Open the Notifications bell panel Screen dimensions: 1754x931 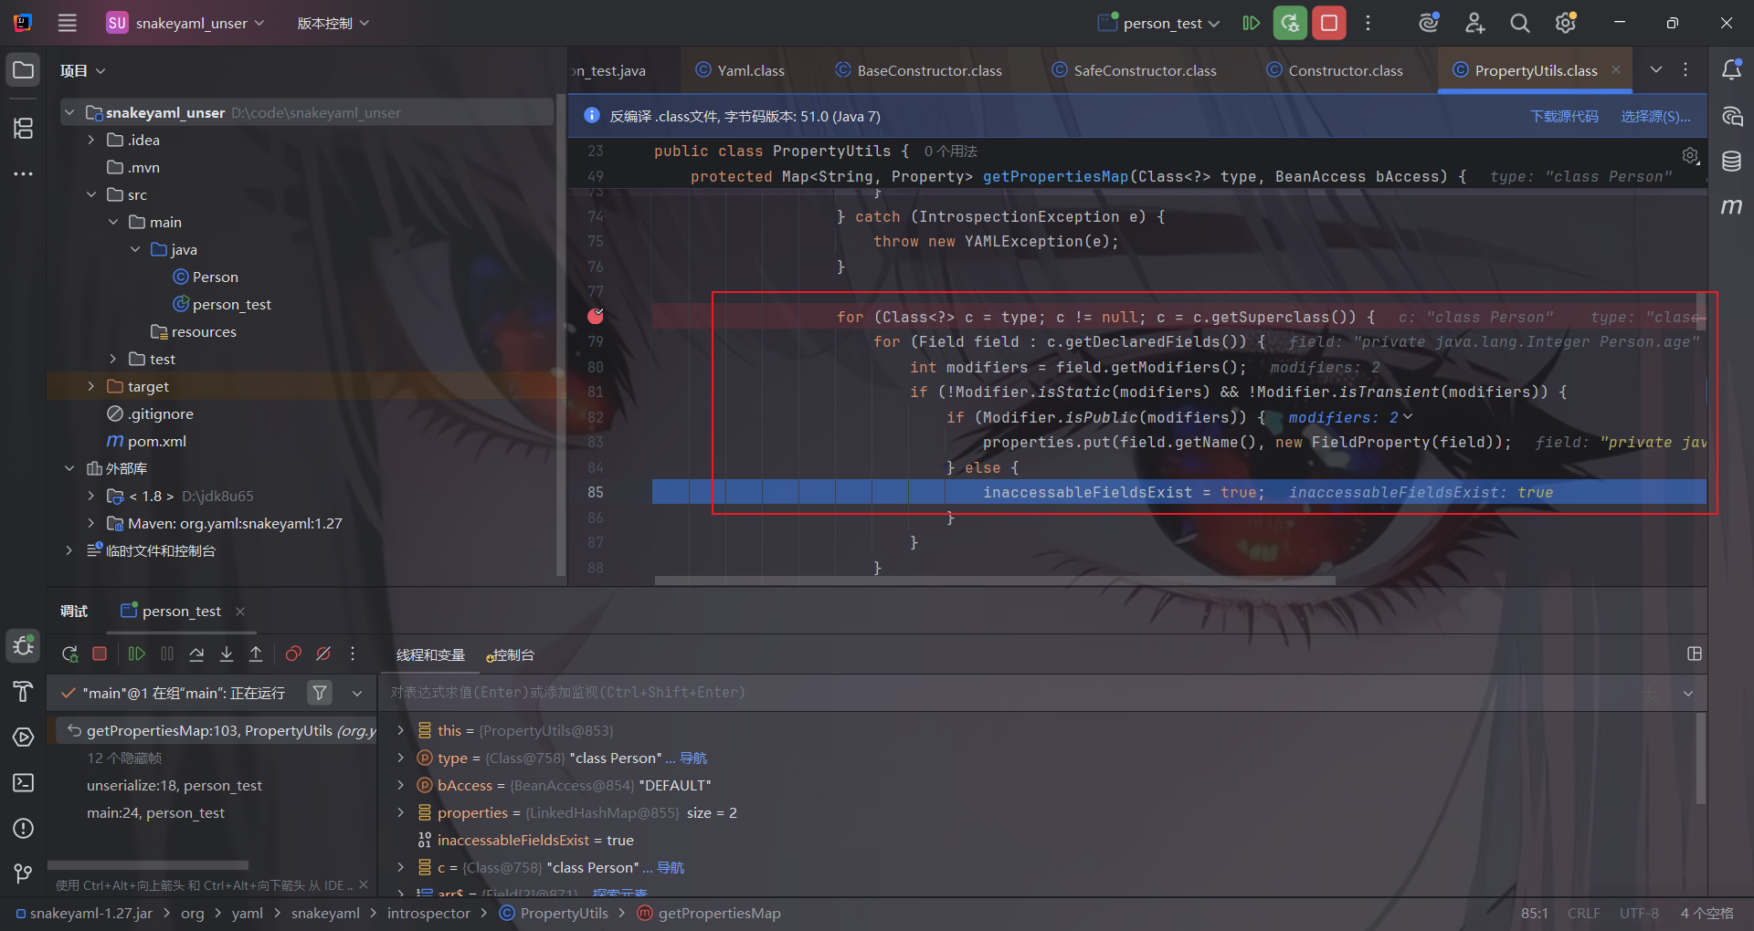point(1731,70)
